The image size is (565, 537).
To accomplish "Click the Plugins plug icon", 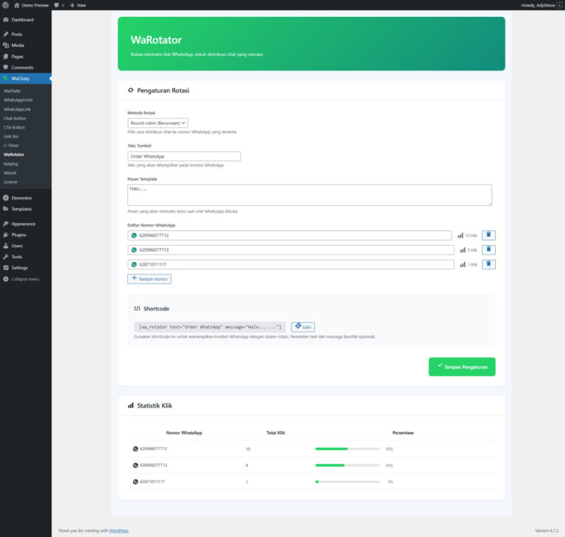I will click(x=6, y=235).
